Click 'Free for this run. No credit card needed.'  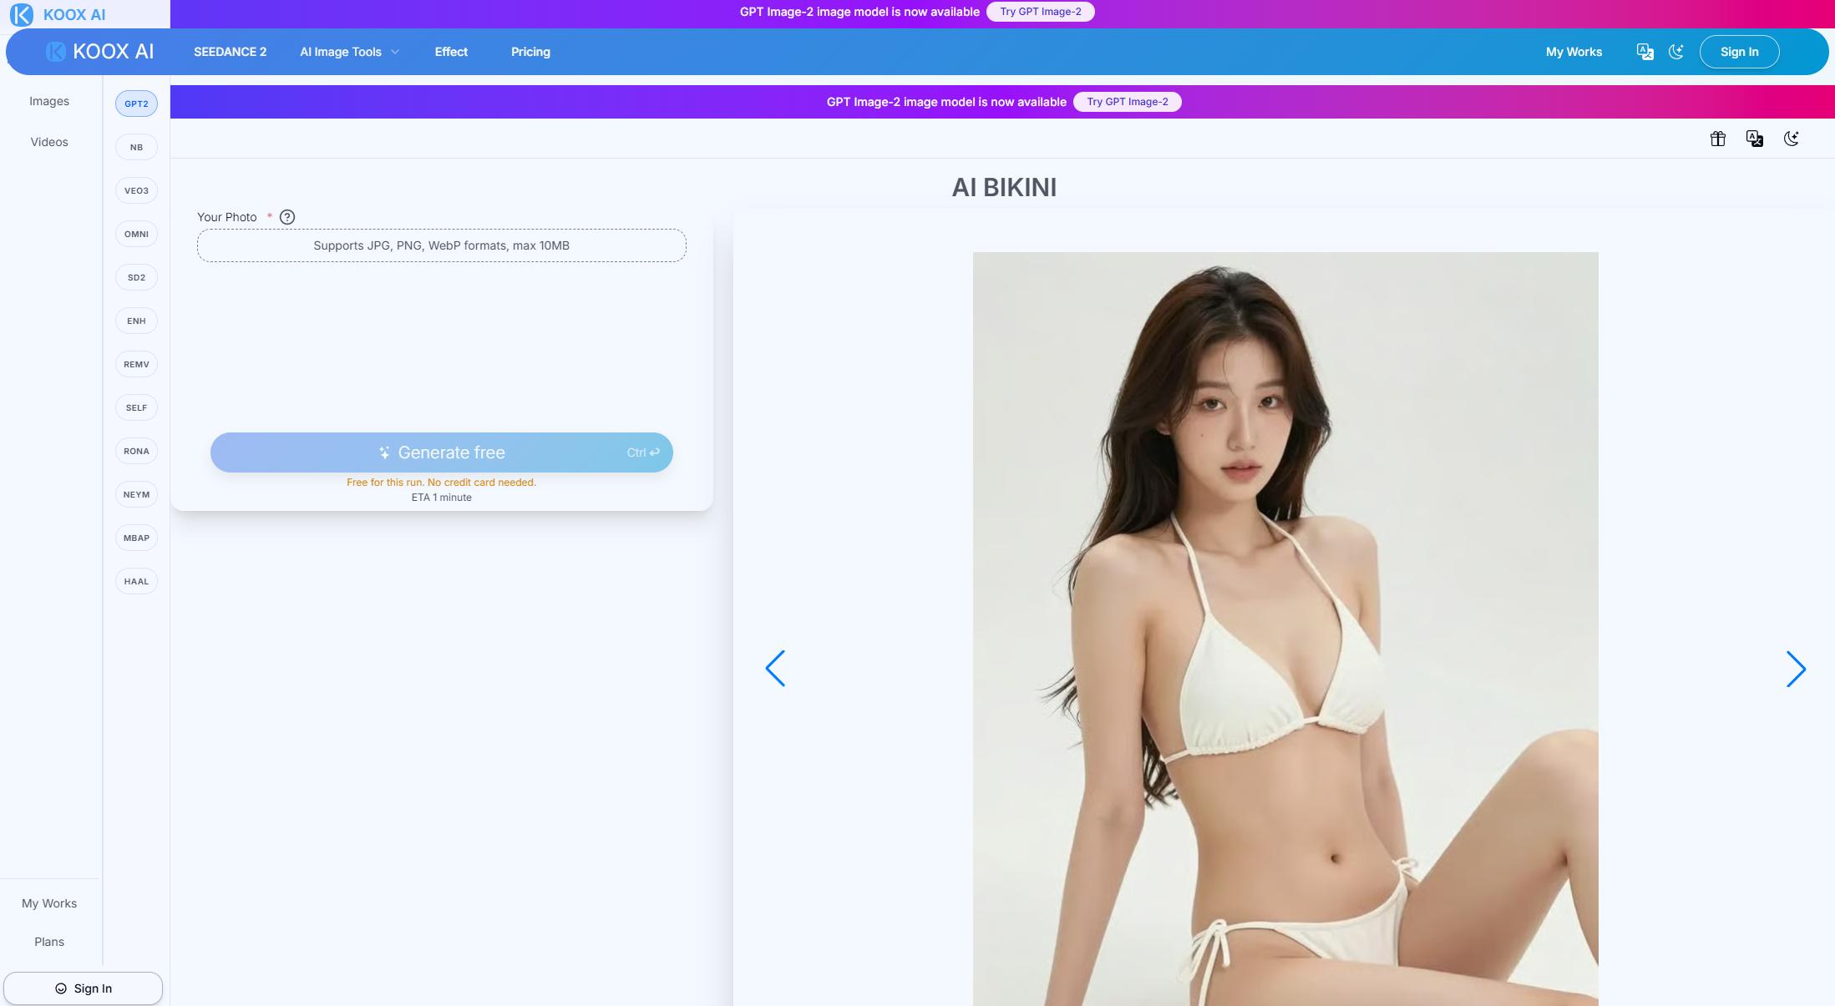pyautogui.click(x=441, y=483)
